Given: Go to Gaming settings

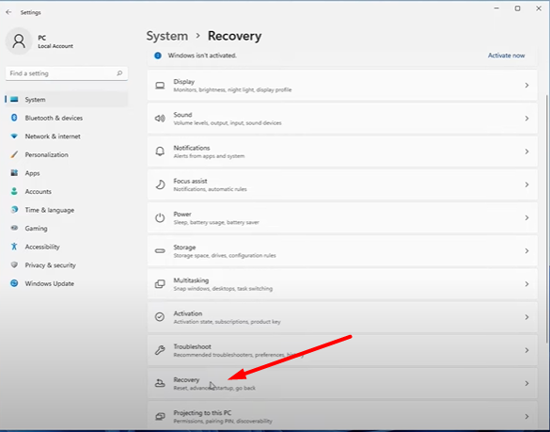Looking at the screenshot, I should click(67, 228).
